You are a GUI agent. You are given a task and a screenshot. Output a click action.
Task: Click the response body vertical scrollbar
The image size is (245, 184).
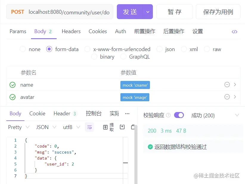coord(136,154)
